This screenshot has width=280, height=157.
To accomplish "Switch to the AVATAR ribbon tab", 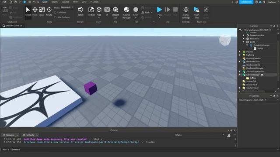I will tap(66, 2).
